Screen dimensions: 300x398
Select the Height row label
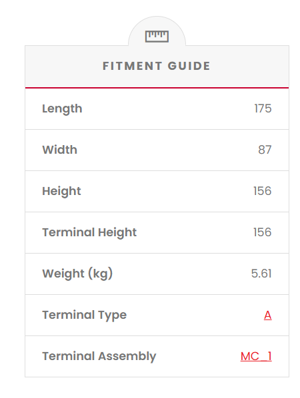pos(61,191)
